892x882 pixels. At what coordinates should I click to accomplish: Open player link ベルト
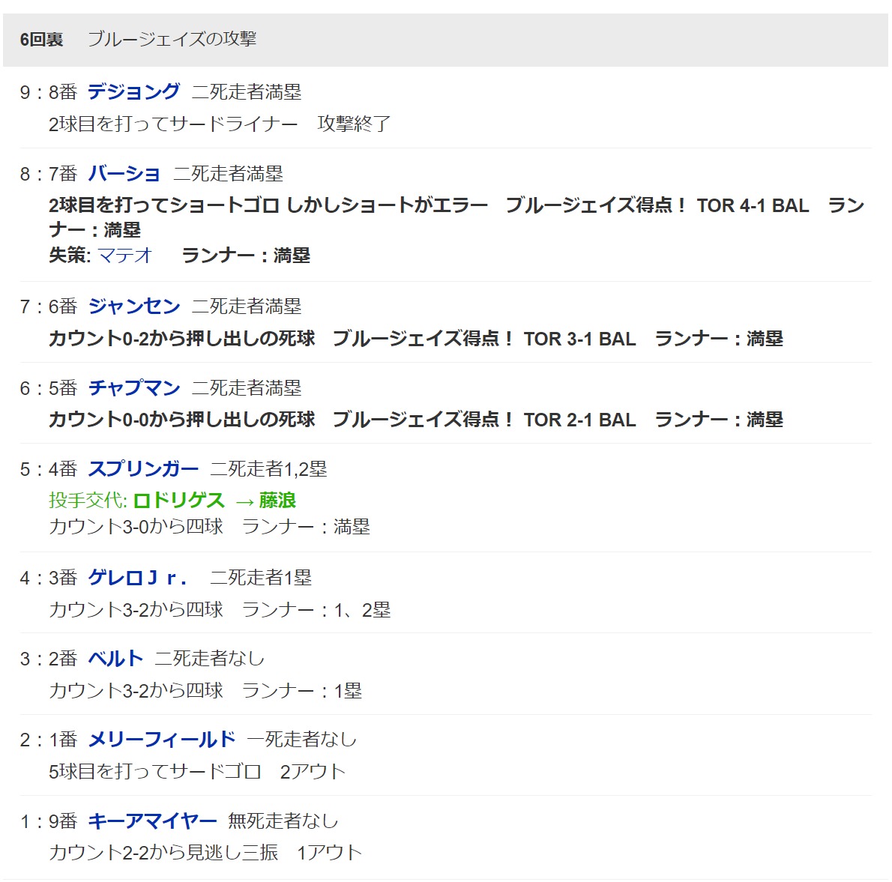click(x=115, y=659)
